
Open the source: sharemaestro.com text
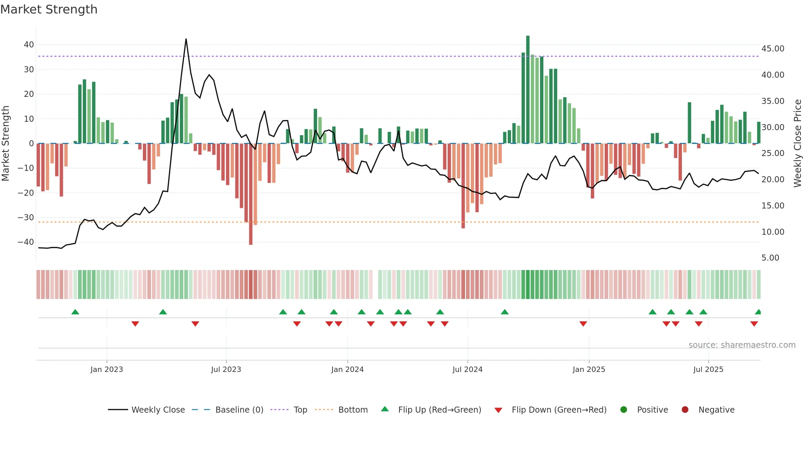coord(742,345)
